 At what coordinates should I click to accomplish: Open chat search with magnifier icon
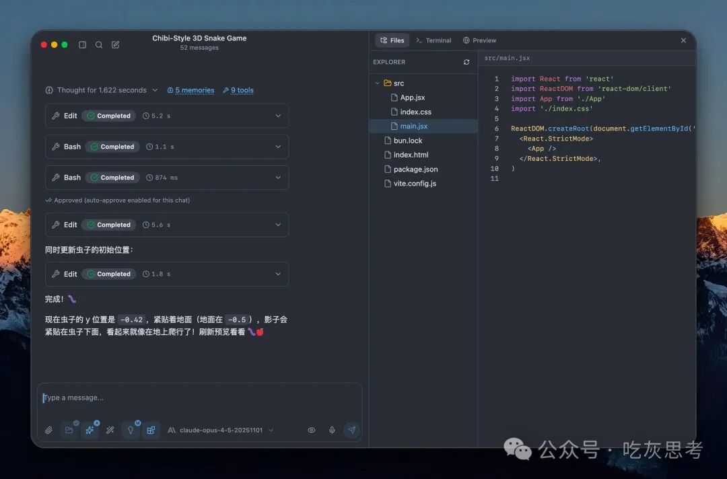point(99,45)
